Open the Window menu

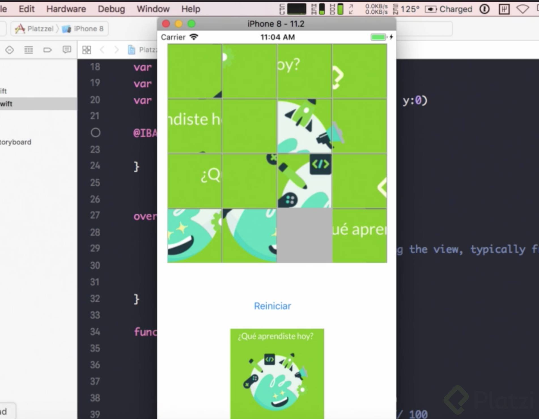[153, 9]
